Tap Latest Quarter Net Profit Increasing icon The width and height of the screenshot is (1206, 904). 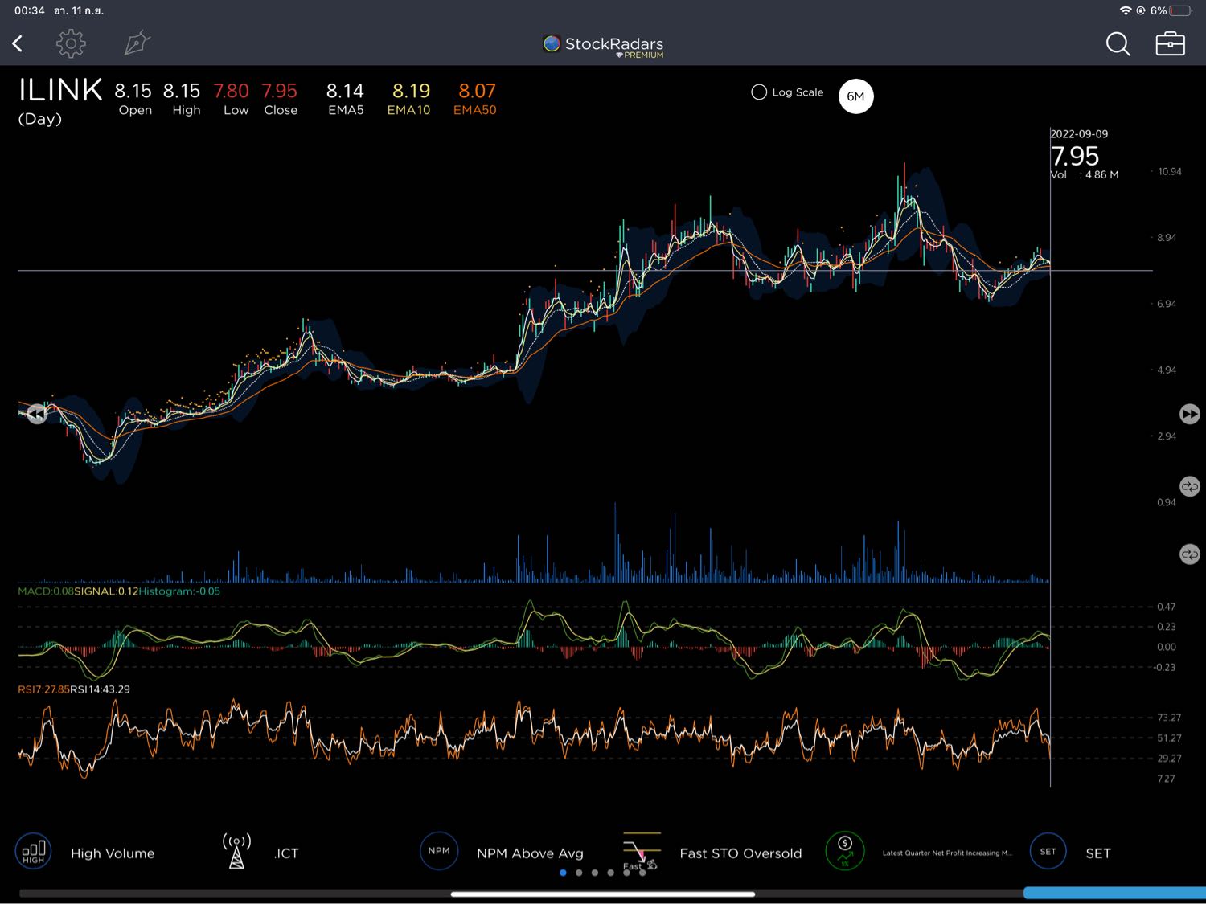845,852
